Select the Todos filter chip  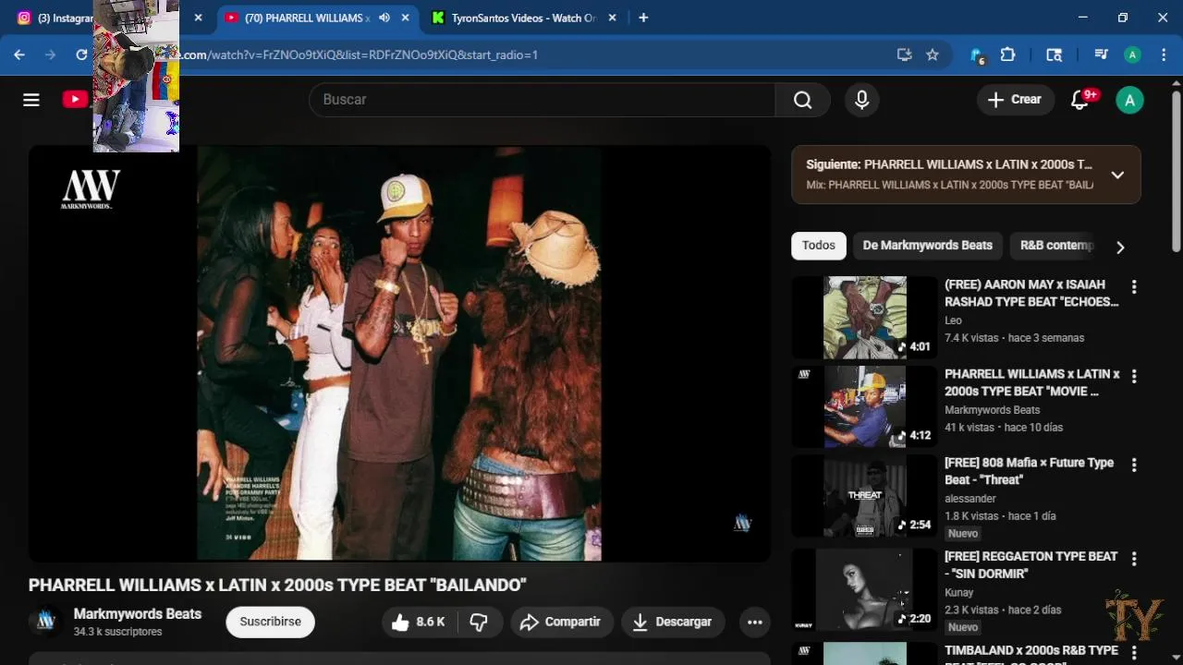[818, 246]
